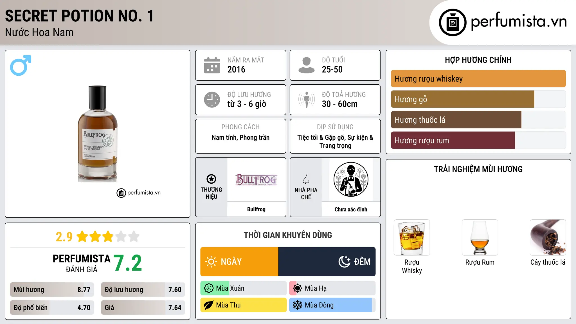Viewport: 576px width, 324px height.
Task: Click the star rating number "2.9"
Action: click(64, 237)
